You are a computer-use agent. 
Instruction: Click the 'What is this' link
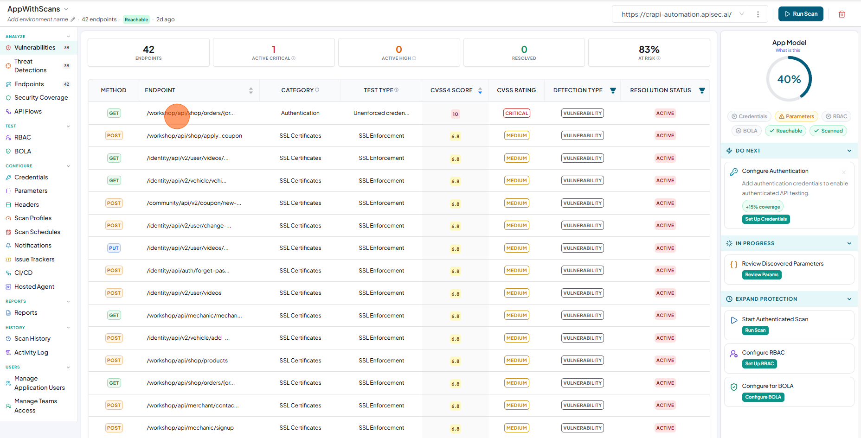(788, 51)
